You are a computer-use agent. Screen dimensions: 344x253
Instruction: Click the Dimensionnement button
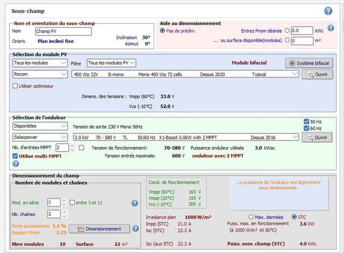tap(99, 229)
